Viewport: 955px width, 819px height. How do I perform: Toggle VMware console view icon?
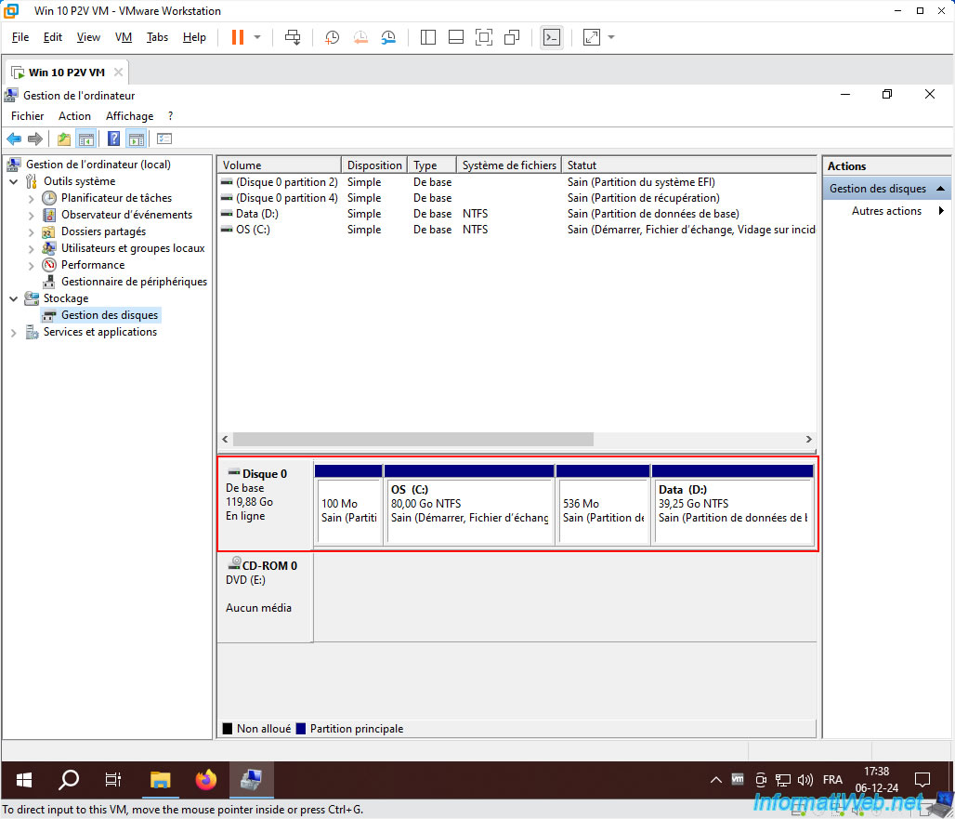click(x=552, y=37)
